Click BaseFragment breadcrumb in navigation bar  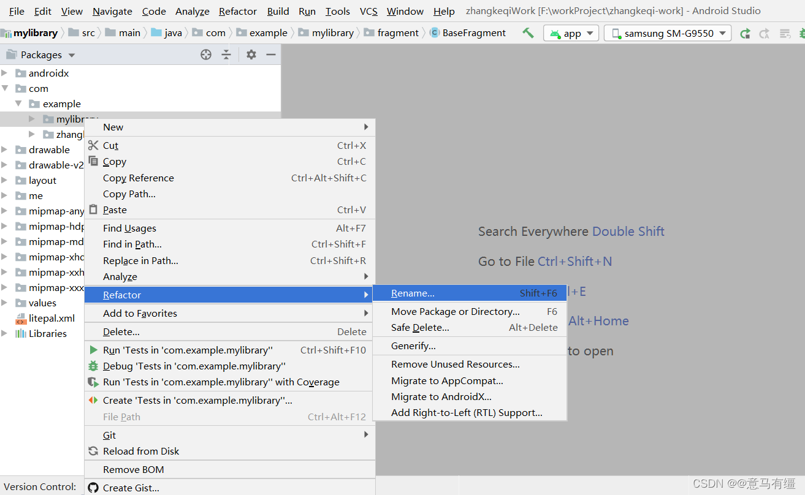coord(468,33)
